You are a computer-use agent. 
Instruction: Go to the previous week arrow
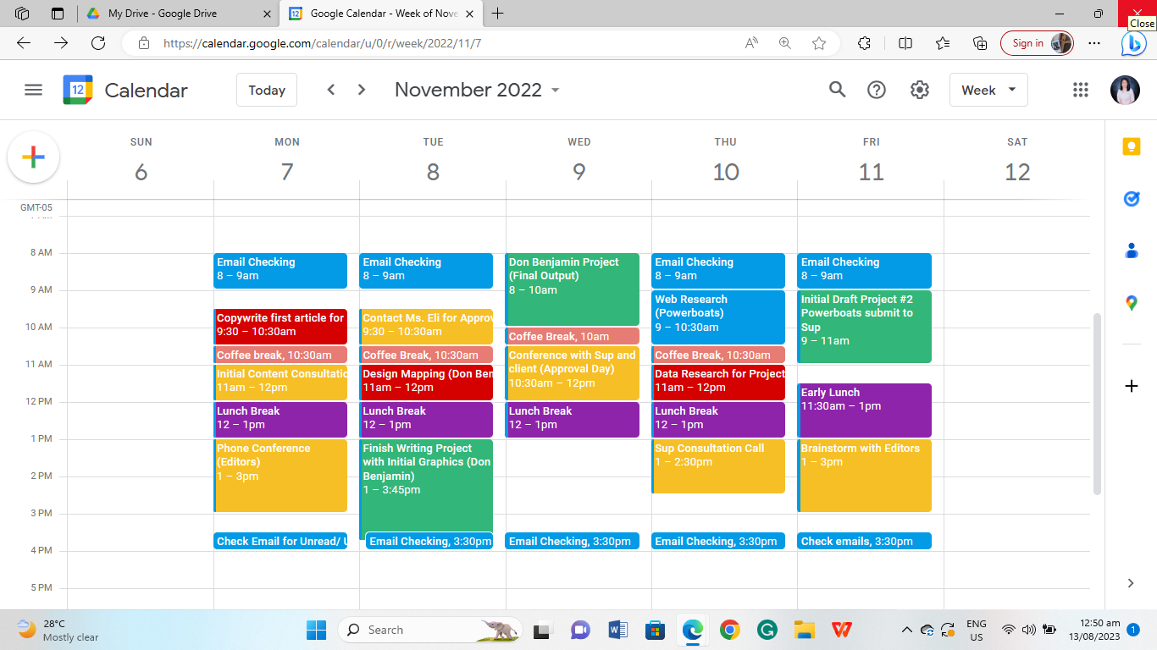click(x=331, y=90)
